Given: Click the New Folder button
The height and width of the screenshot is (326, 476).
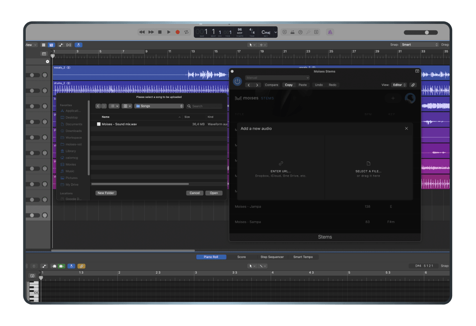Looking at the screenshot, I should click(106, 193).
